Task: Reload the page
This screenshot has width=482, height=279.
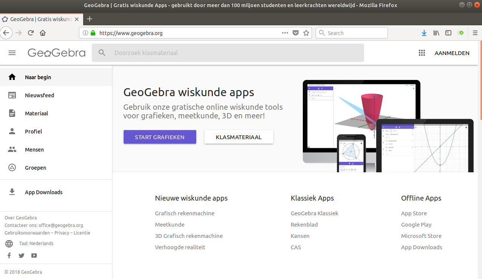Action: pyautogui.click(x=31, y=33)
